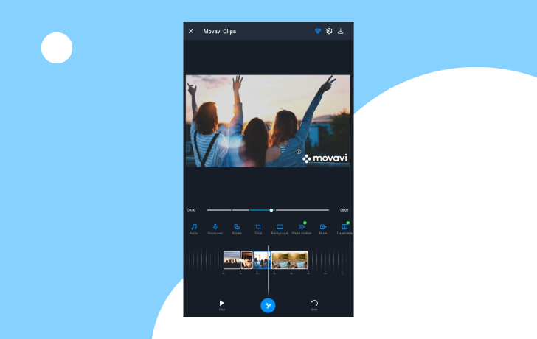Open the premium diamond icon
537x339 pixels.
[x=318, y=31]
